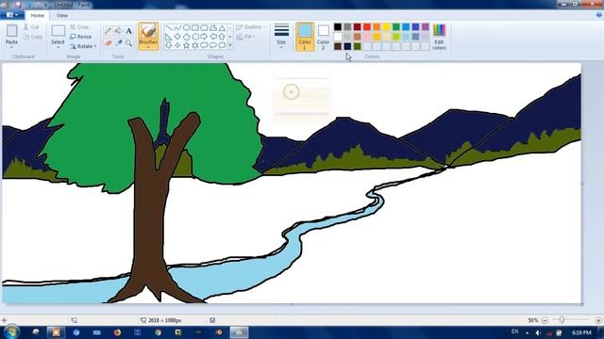The width and height of the screenshot is (604, 339).
Task: Click the zoom slider handle
Action: [x=562, y=320]
